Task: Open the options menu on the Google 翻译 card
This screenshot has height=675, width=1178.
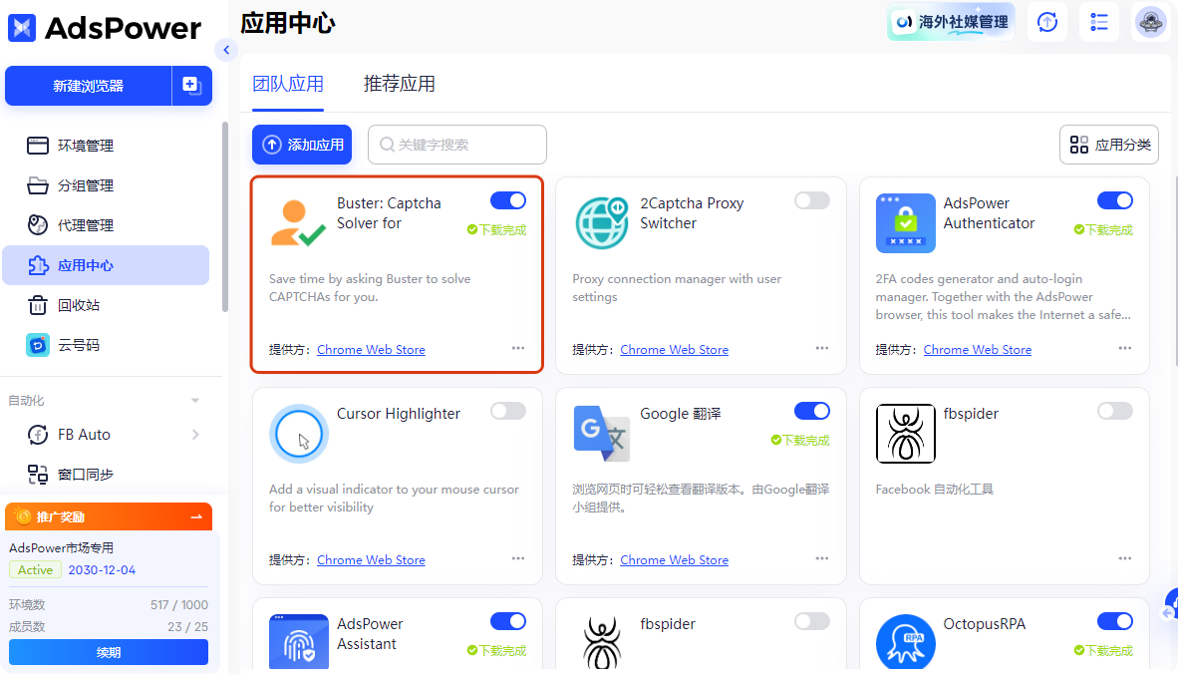Action: (x=821, y=558)
